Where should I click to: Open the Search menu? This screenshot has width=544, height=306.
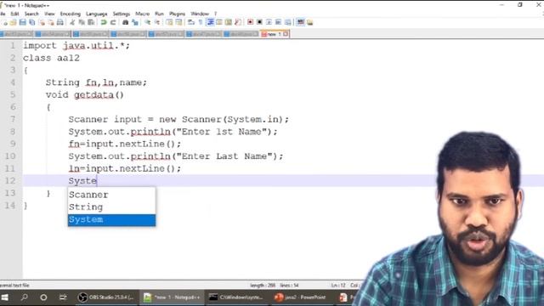point(31,14)
